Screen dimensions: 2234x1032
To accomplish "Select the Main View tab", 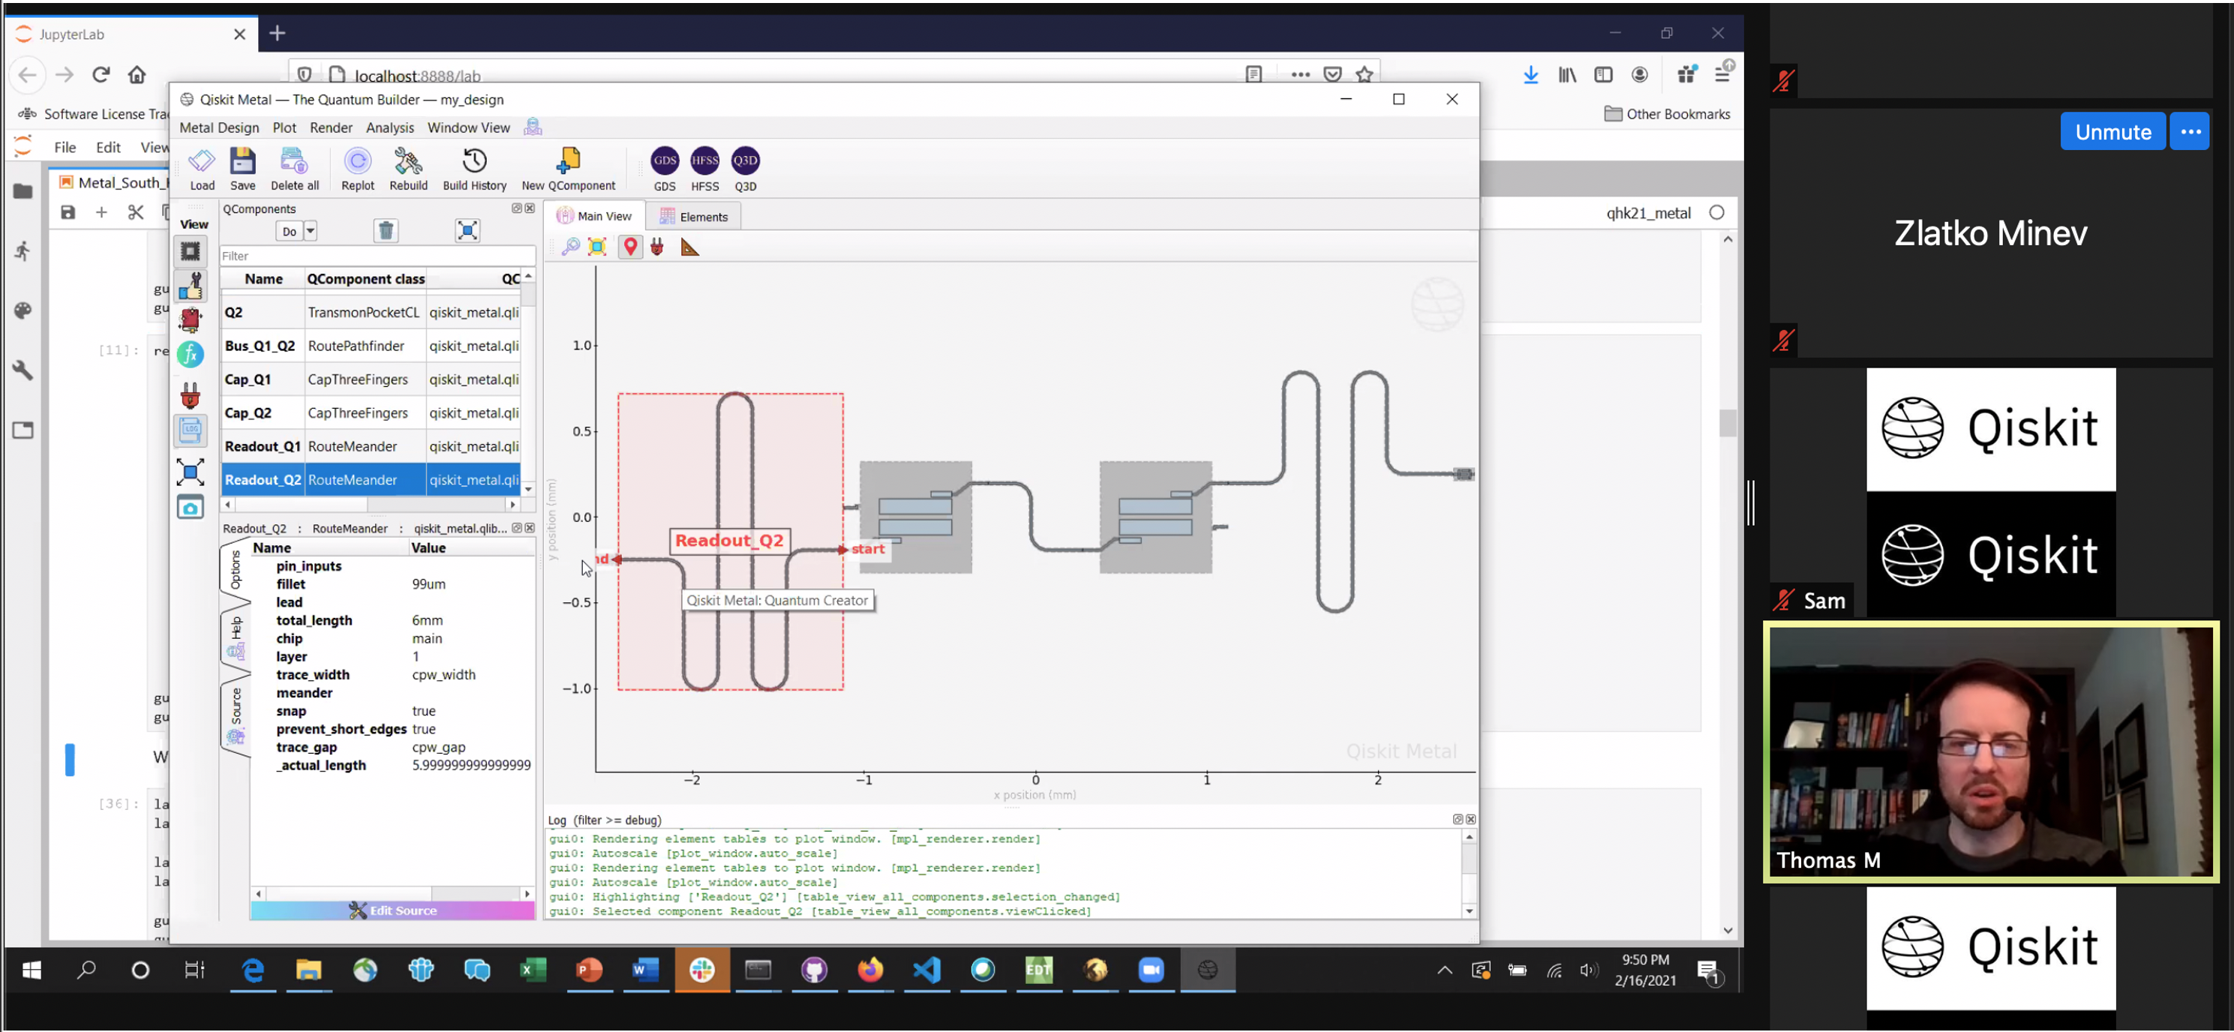I will pos(595,216).
